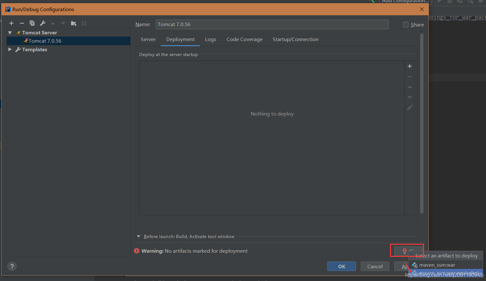Image resolution: width=486 pixels, height=281 pixels.
Task: Open help question mark button
Action: point(12,266)
